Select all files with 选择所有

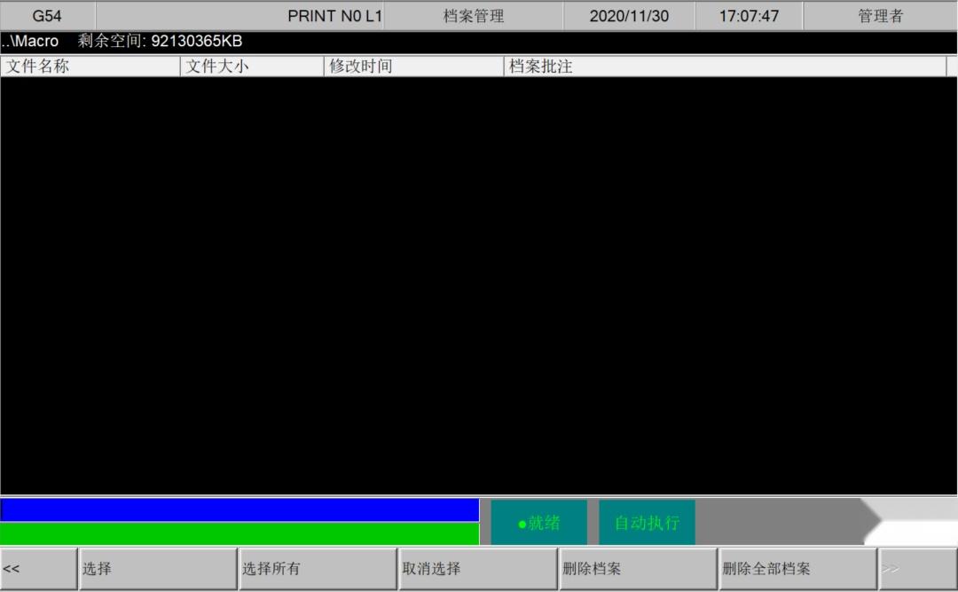click(x=318, y=569)
